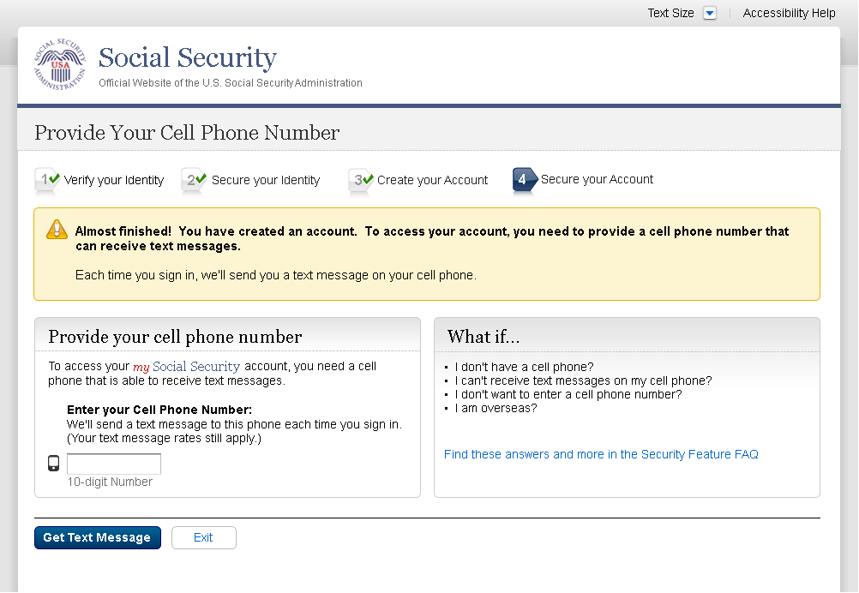The height and width of the screenshot is (593, 859).
Task: Click the Social Security Administration seal logo
Action: click(60, 65)
